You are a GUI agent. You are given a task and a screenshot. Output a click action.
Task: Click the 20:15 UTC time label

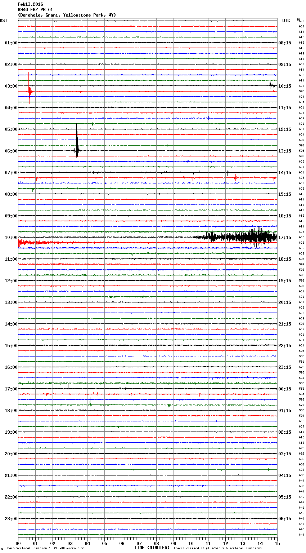[285, 302]
